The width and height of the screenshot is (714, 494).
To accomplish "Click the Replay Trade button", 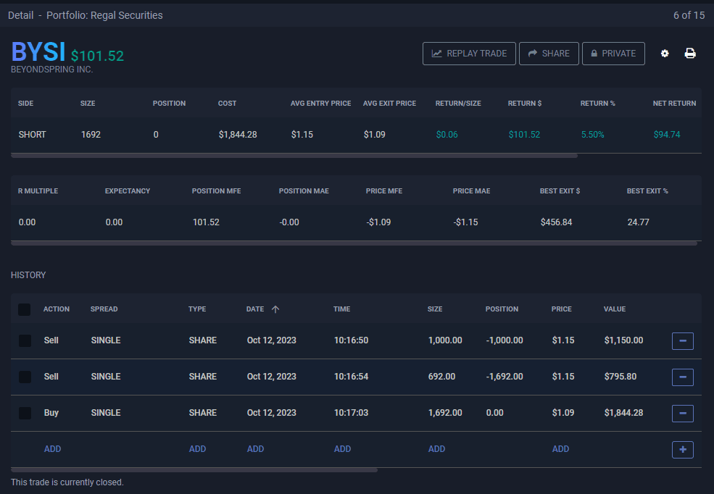I will pyautogui.click(x=469, y=54).
